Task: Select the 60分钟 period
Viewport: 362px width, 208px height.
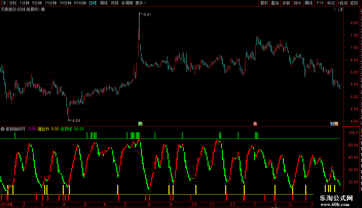Action: coord(80,3)
